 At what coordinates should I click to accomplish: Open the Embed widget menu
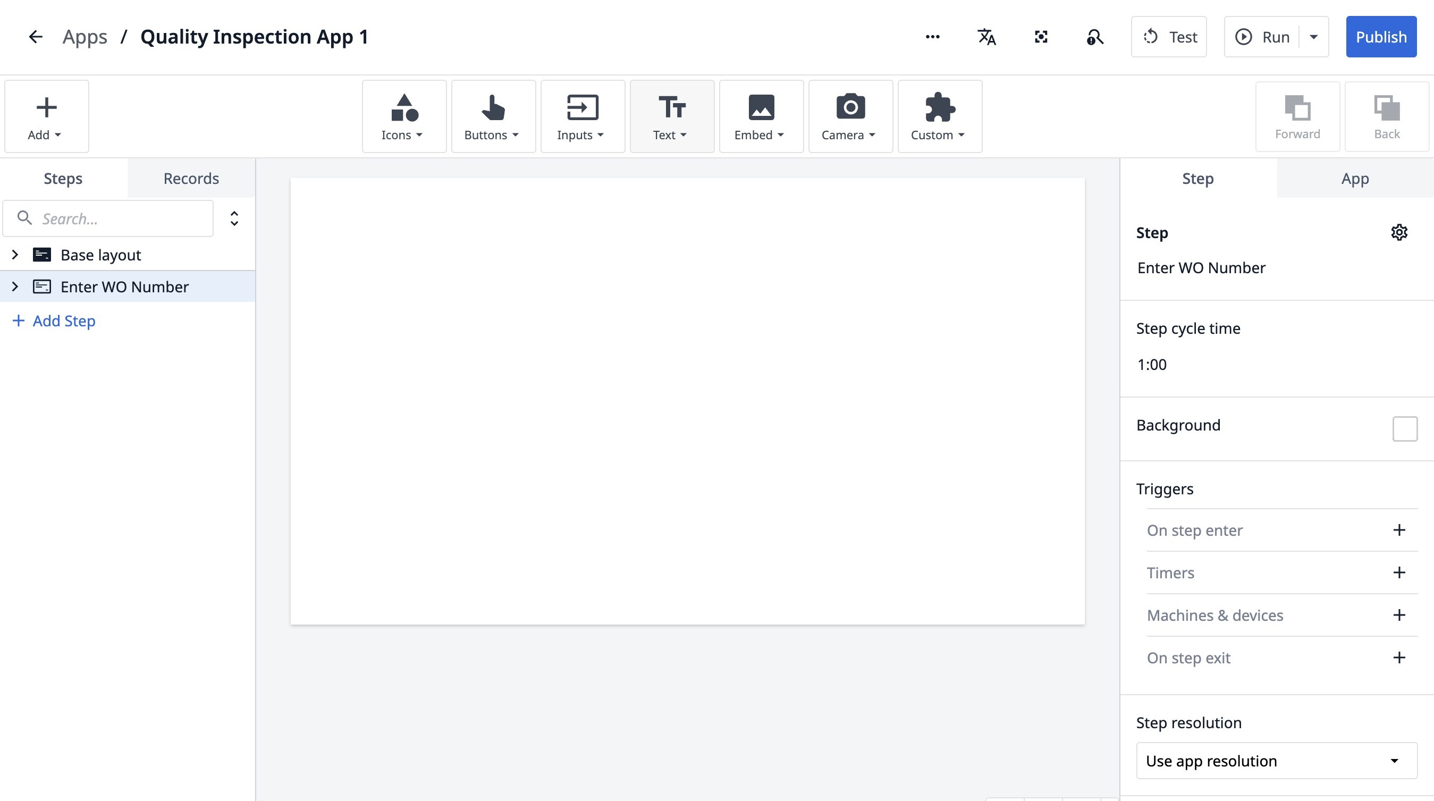click(761, 116)
